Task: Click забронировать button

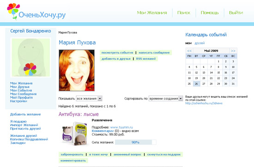Action: coord(72,155)
